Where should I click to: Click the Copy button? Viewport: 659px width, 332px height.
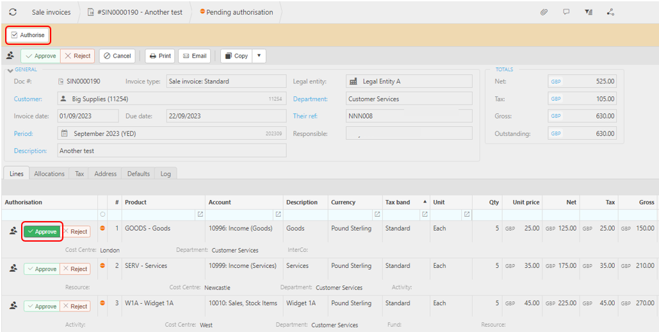pos(236,56)
